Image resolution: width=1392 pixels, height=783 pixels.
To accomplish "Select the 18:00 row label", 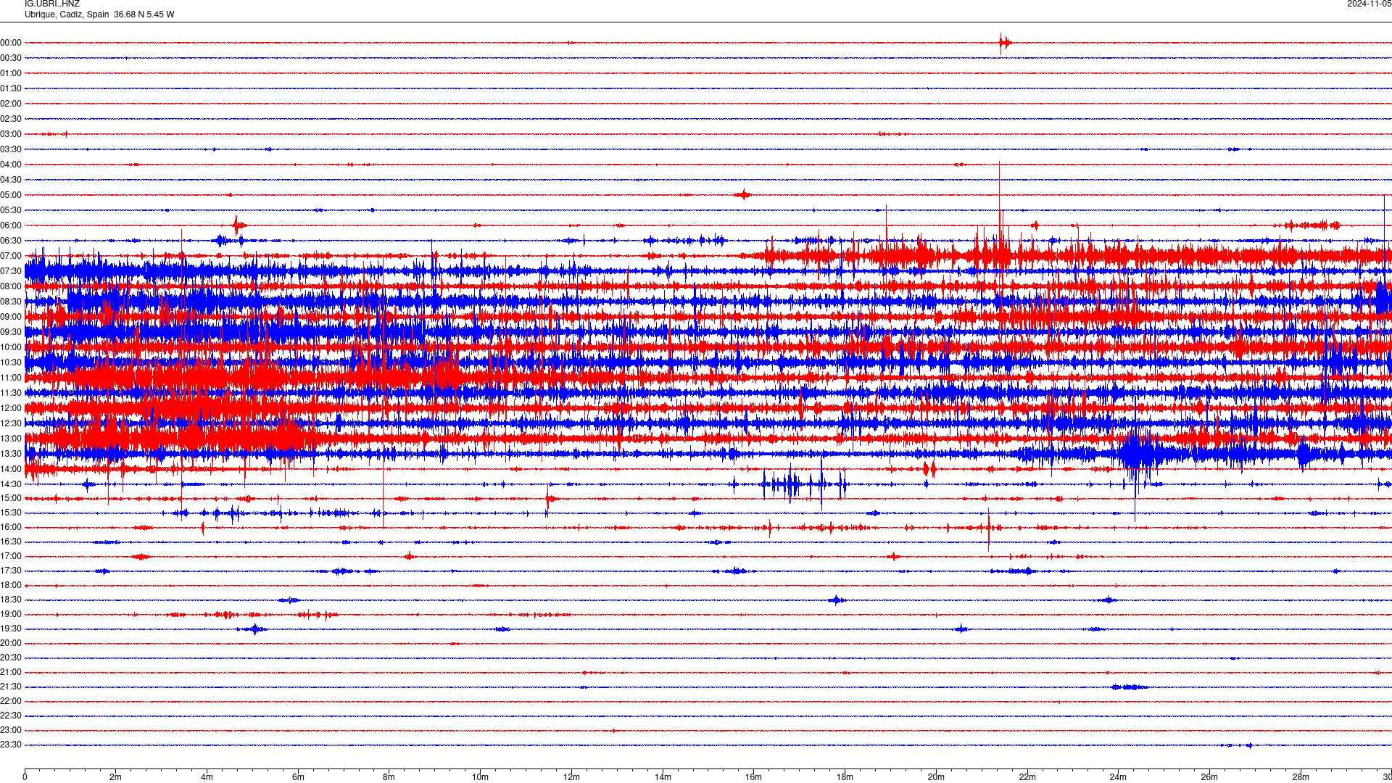I will click(11, 585).
